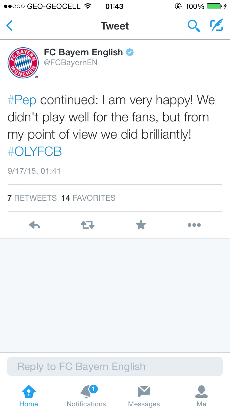View the 7 retweets list
The image size is (230, 410).
click(32, 198)
